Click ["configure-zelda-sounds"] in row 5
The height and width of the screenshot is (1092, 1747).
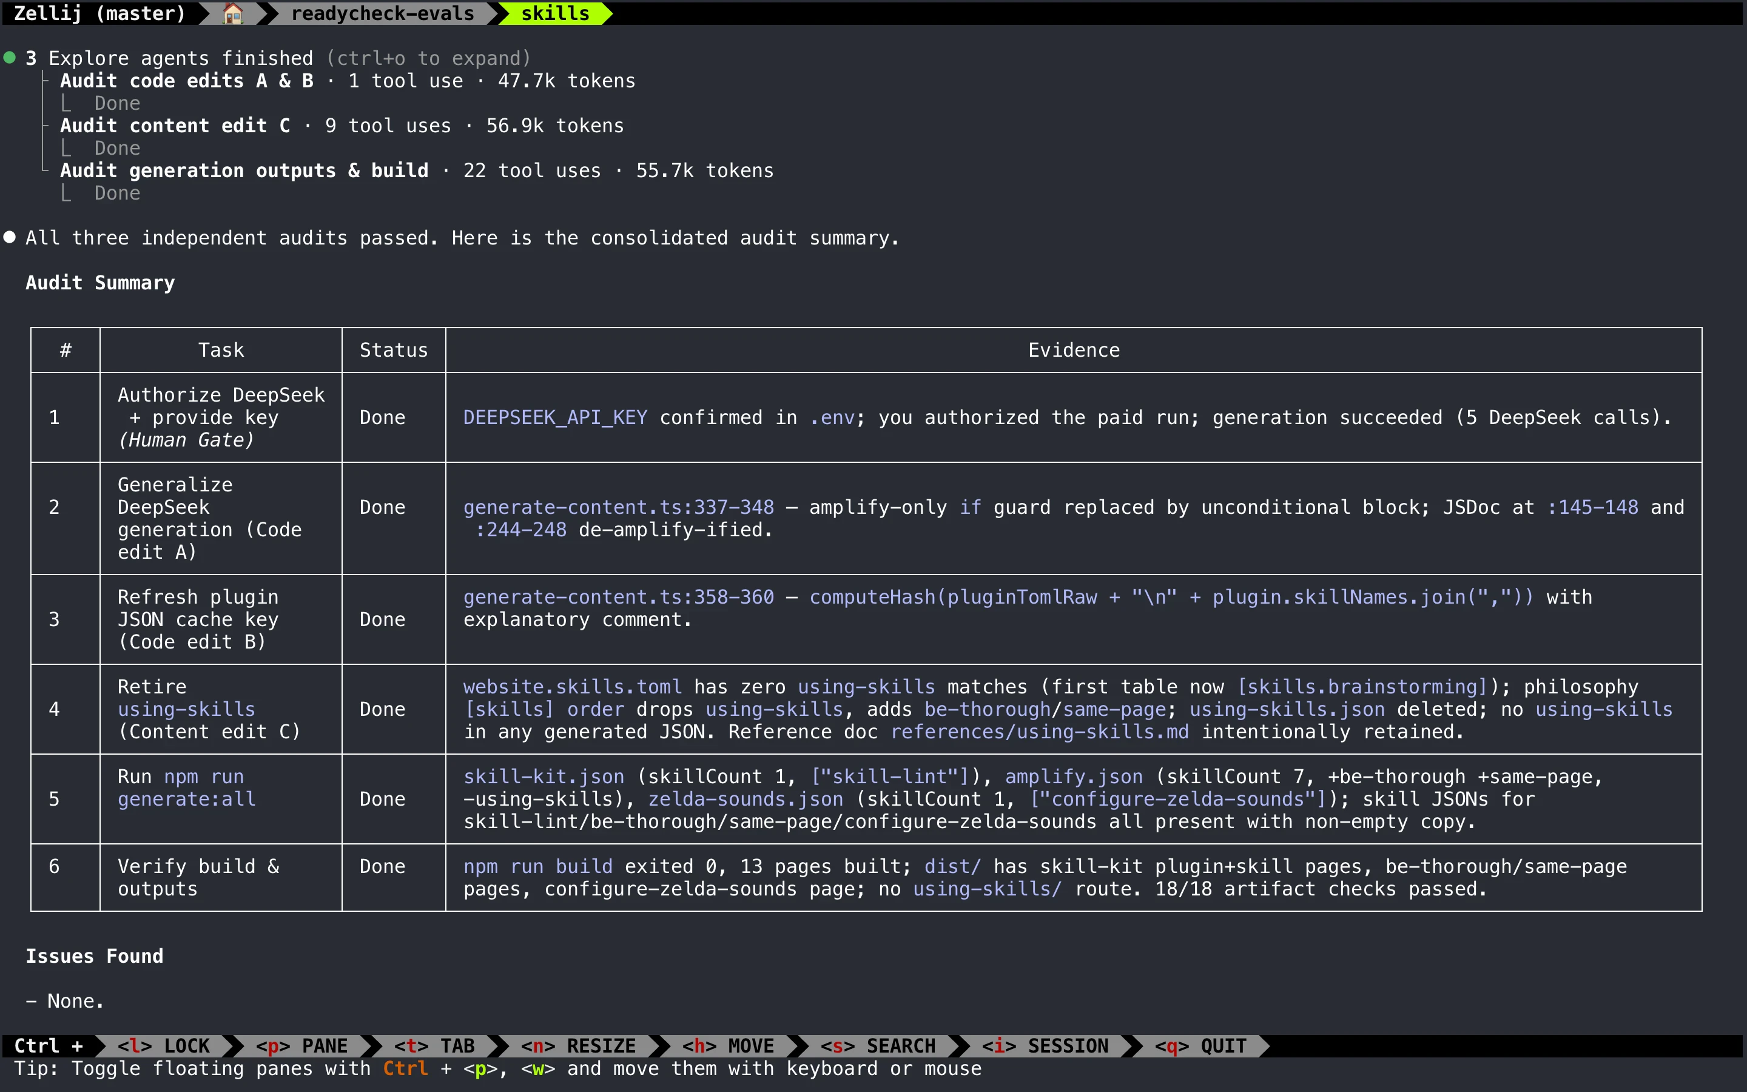[1177, 799]
